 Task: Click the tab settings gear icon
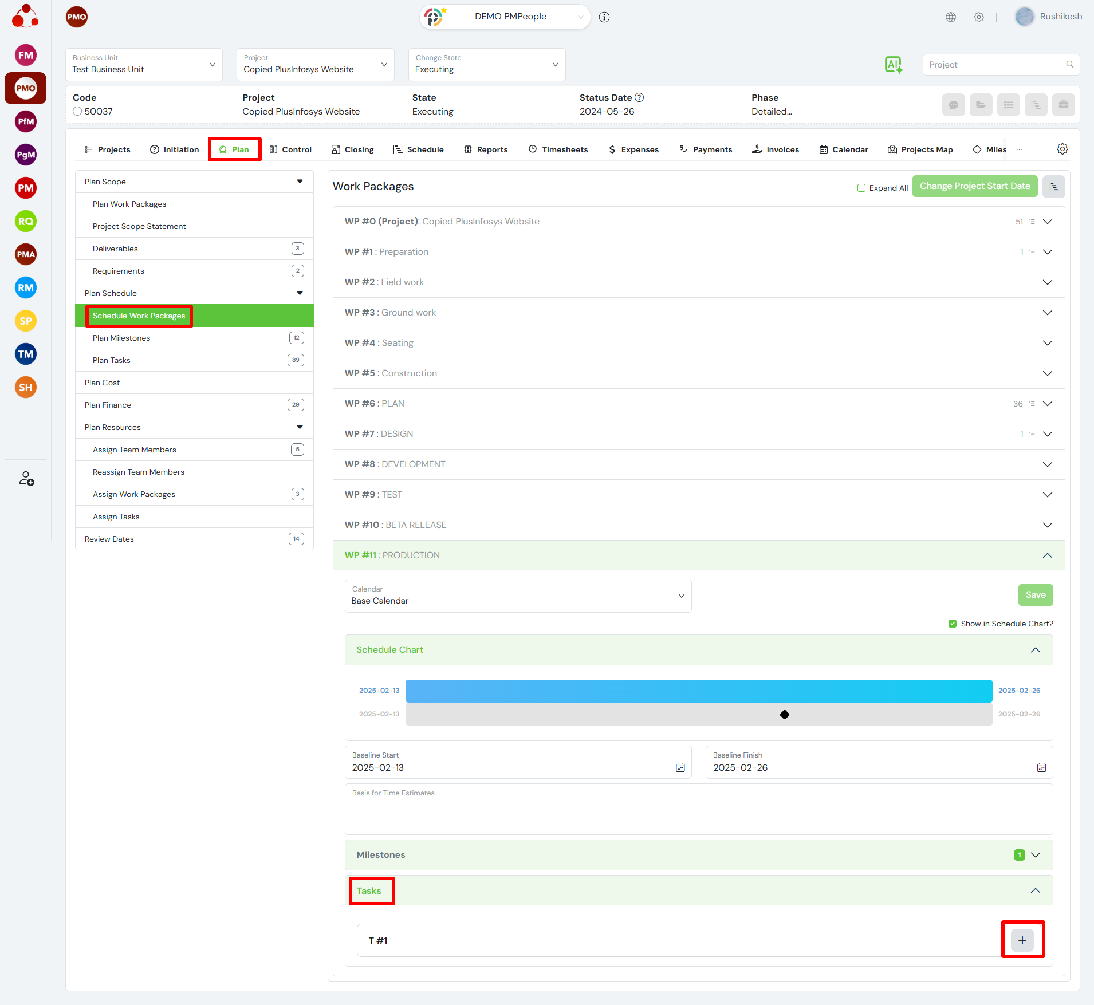tap(1062, 149)
